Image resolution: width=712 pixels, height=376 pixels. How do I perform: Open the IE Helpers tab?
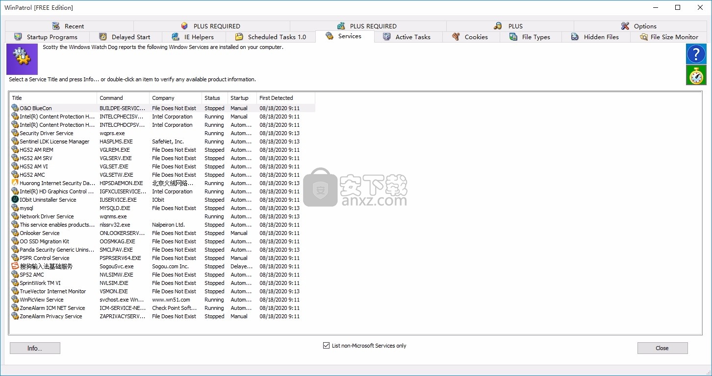[x=194, y=37]
